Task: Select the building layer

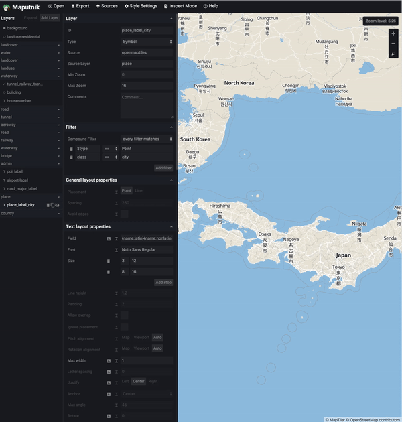Action: click(x=31, y=92)
